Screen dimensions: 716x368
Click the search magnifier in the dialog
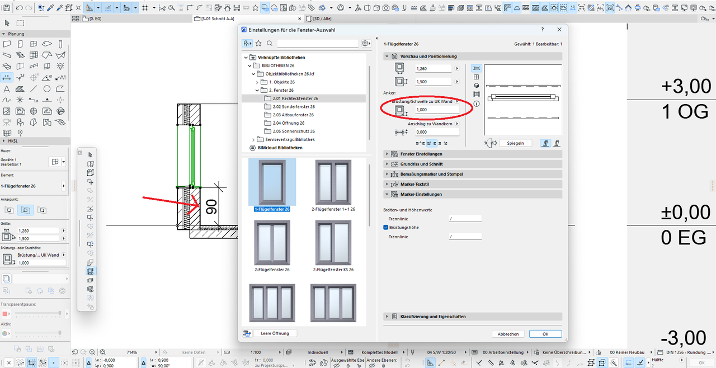click(269, 43)
